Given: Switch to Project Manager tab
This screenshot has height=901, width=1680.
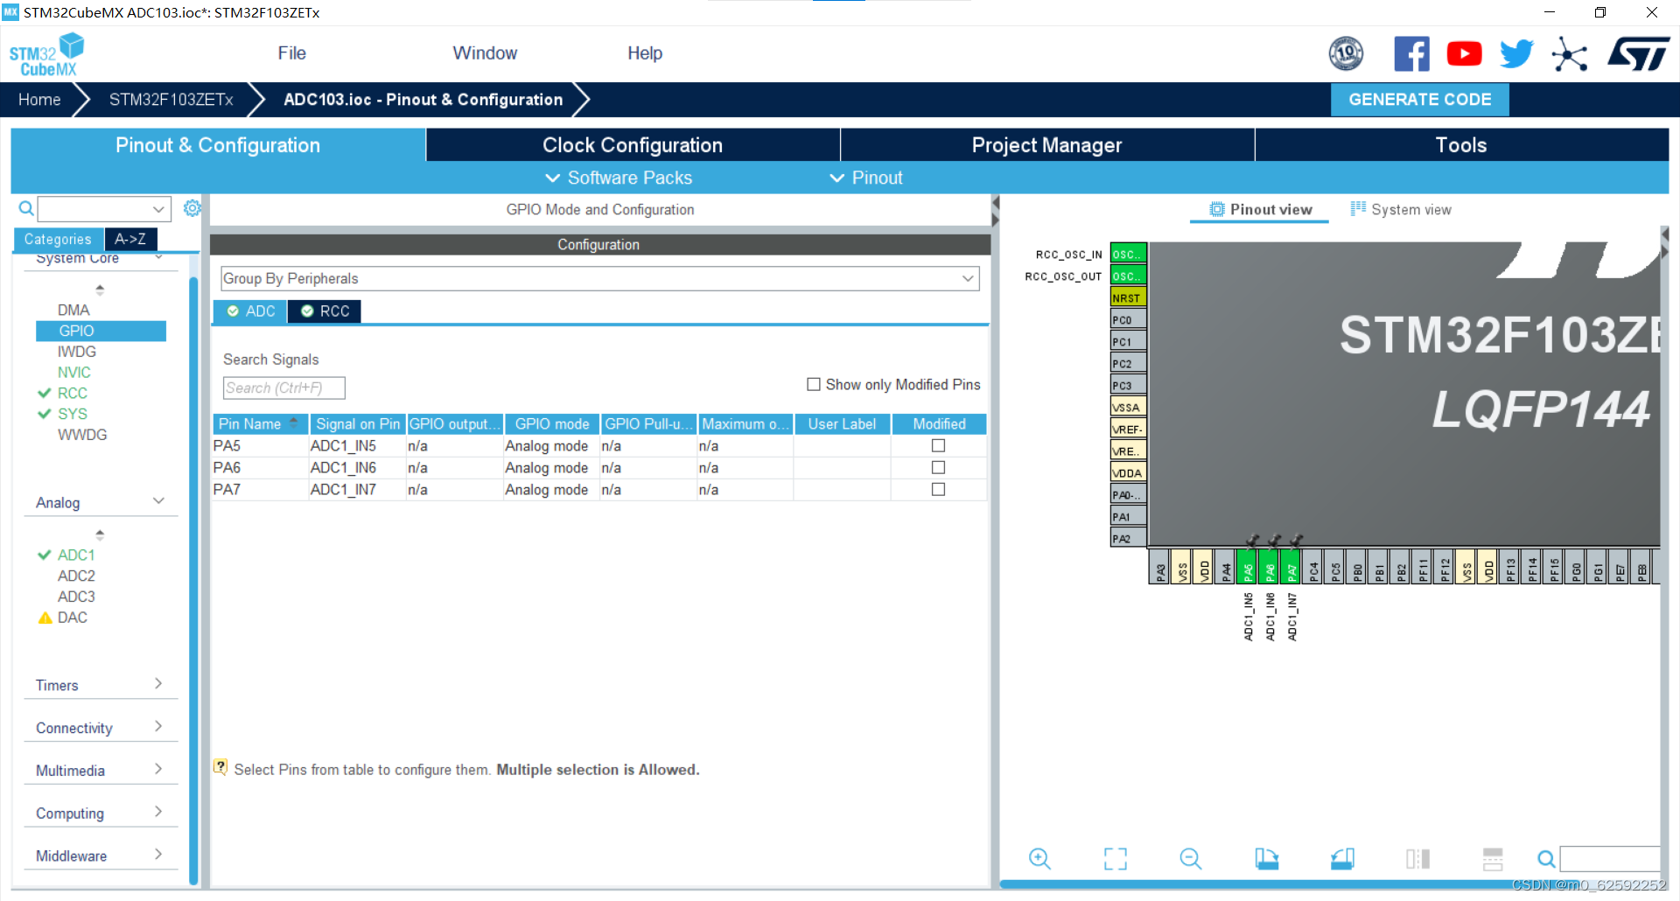Looking at the screenshot, I should [1046, 145].
